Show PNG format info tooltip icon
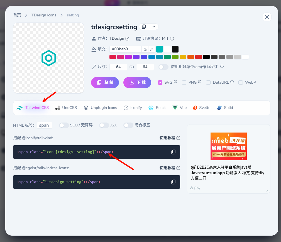This screenshot has height=242, width=281. (x=200, y=82)
